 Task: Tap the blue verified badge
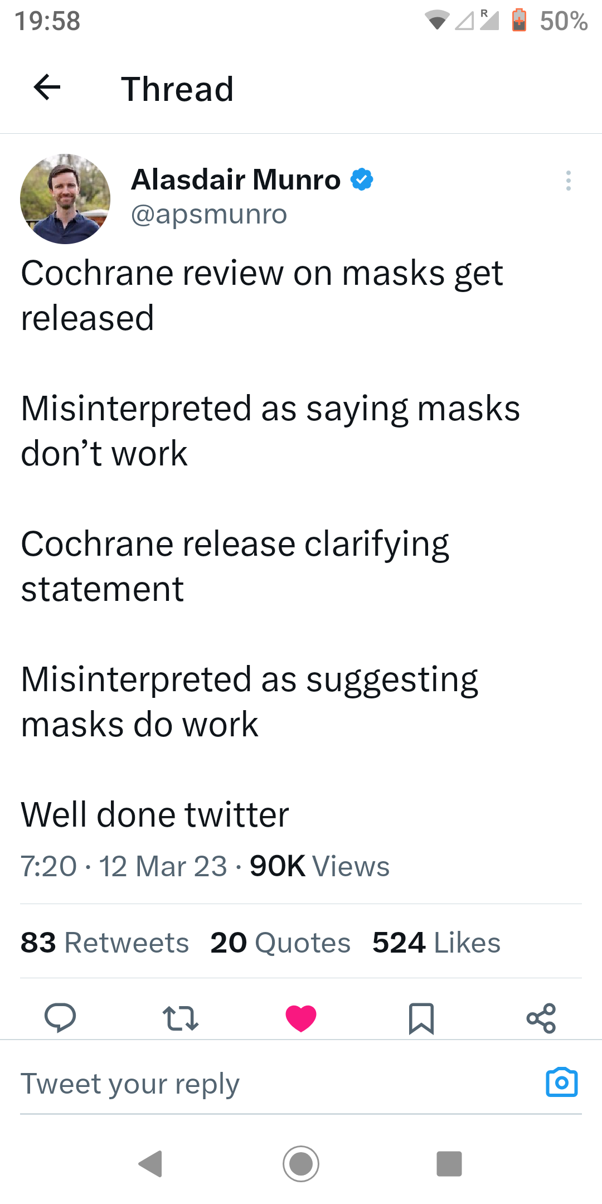click(362, 179)
